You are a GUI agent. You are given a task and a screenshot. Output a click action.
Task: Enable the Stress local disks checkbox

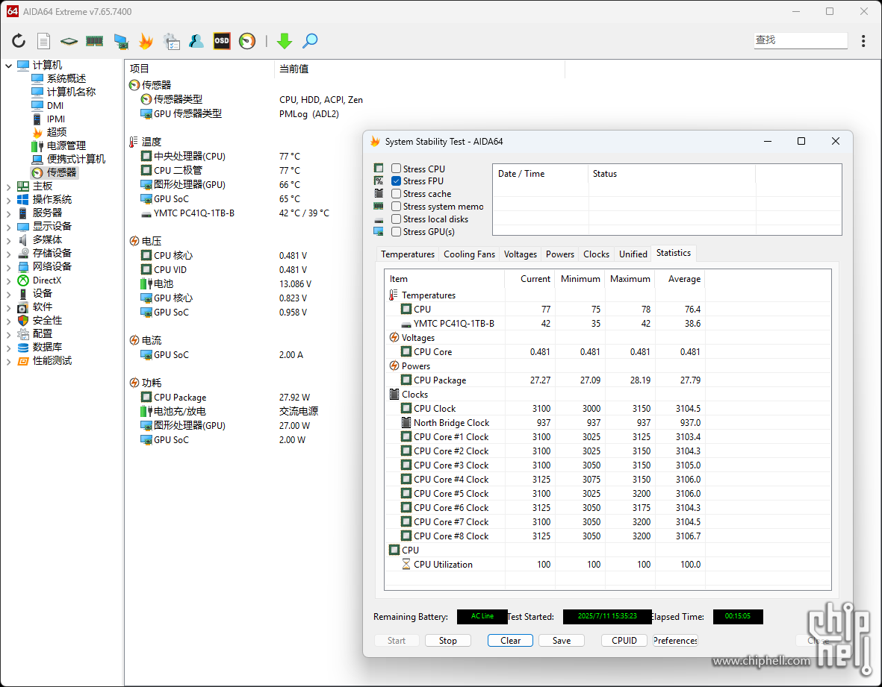click(x=396, y=219)
